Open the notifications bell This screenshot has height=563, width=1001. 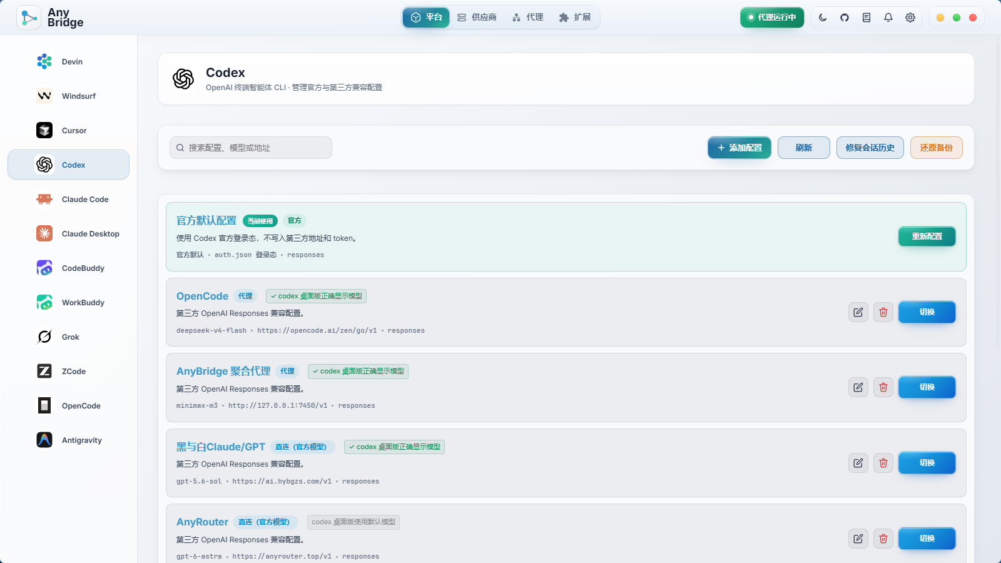click(888, 18)
